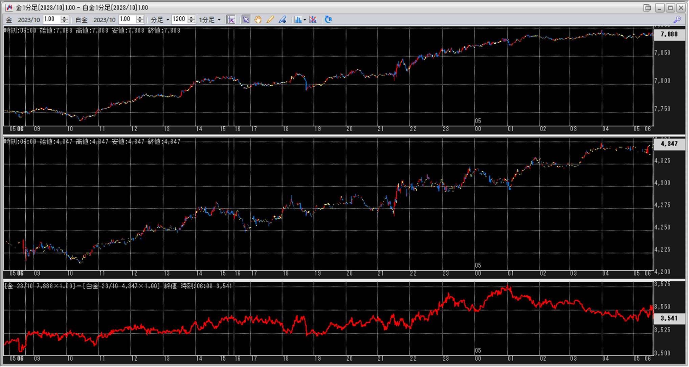Click the 1200 bar count field
The height and width of the screenshot is (367, 689).
(x=179, y=19)
